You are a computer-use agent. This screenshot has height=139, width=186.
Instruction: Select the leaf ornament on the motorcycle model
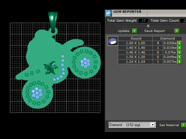[51, 68]
